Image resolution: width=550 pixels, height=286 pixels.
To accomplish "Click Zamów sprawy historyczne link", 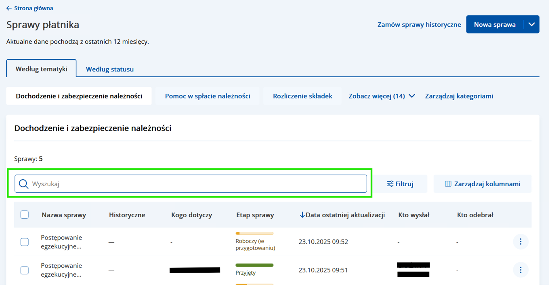I will 419,25.
